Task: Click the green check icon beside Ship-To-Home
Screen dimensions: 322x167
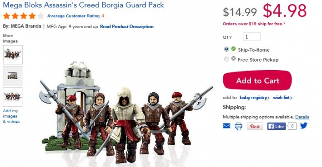Action: tap(233, 49)
